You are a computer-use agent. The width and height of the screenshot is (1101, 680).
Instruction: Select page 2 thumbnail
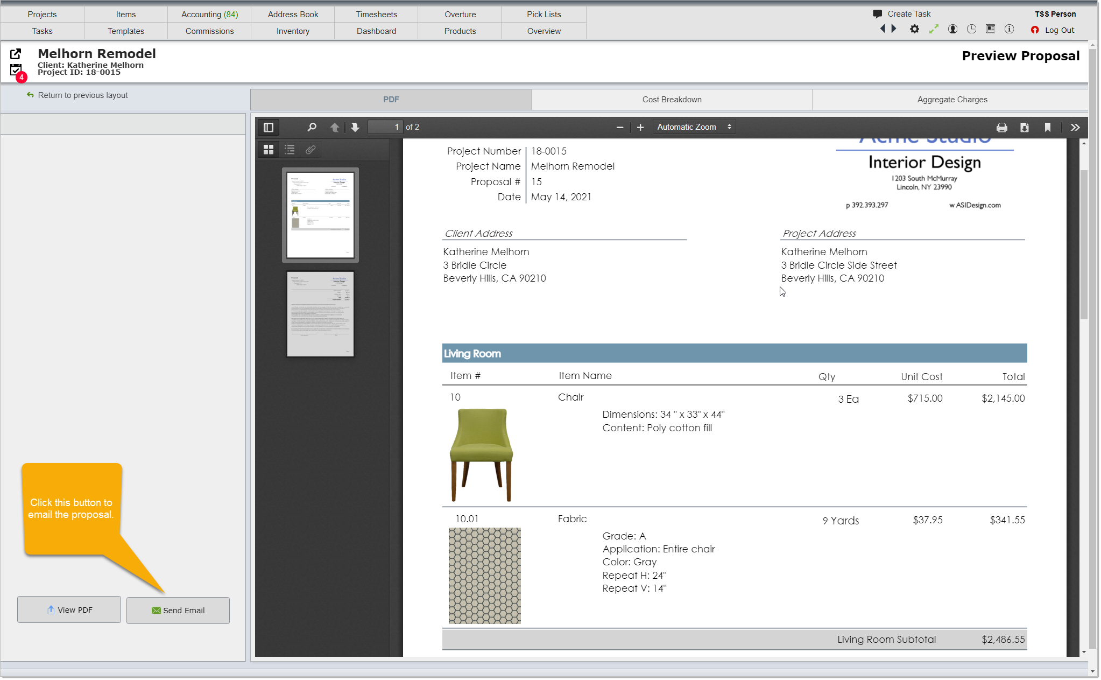click(320, 314)
